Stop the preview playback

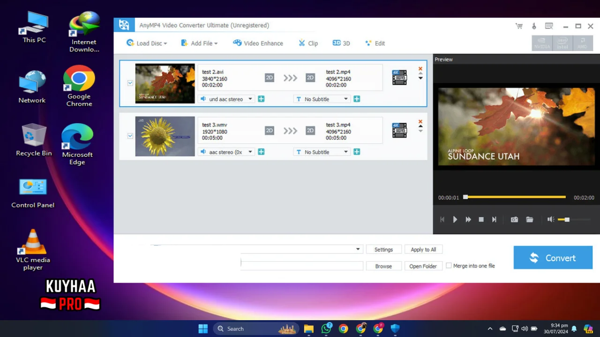coord(481,220)
